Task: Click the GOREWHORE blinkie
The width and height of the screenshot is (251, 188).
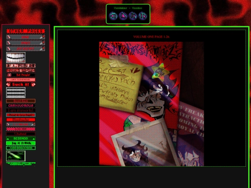Action: click(x=21, y=71)
